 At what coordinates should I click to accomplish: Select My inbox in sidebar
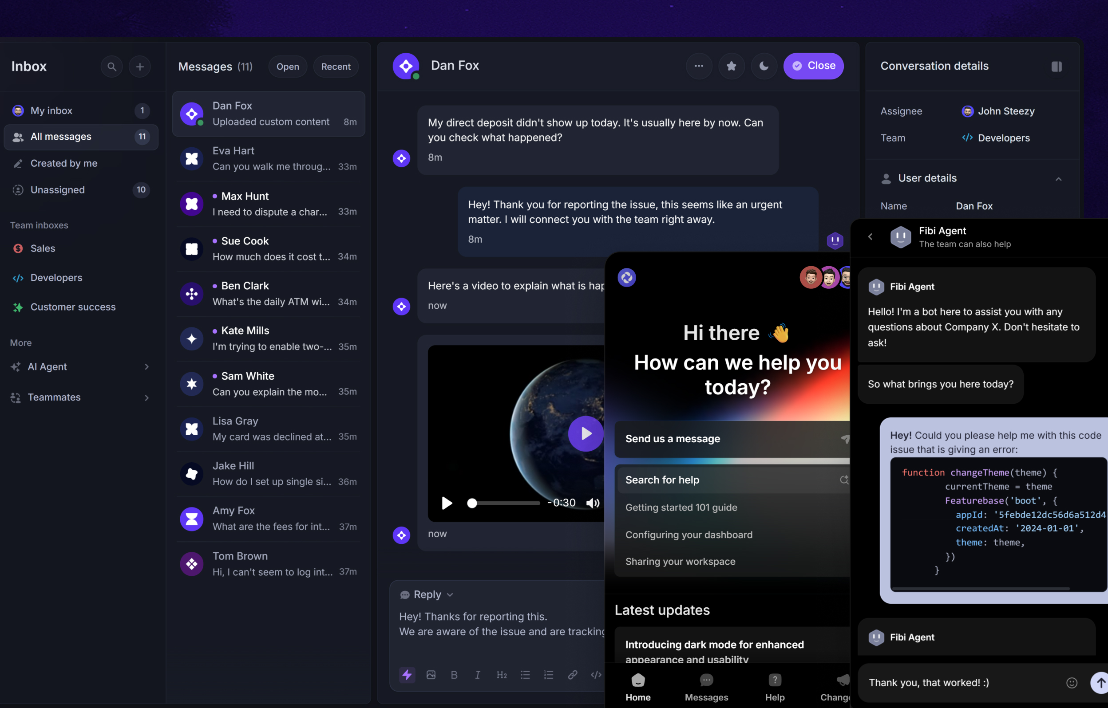coord(81,111)
